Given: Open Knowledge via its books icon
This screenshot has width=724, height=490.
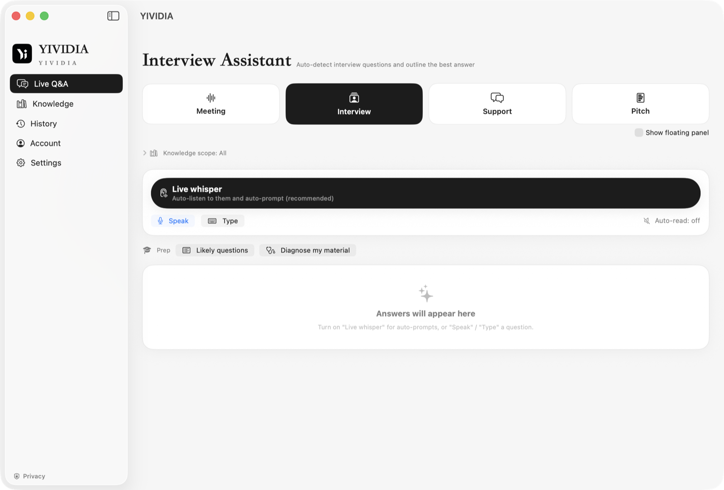Looking at the screenshot, I should tap(22, 104).
